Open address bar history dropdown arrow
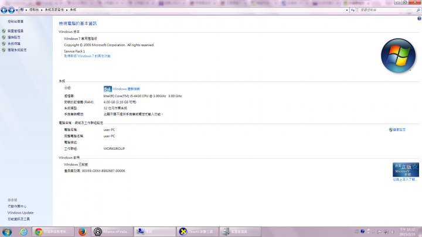Viewport: 422px width, 237px height. click(x=347, y=10)
